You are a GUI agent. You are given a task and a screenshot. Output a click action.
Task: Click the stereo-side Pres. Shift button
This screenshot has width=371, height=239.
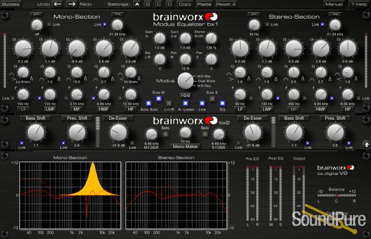pyautogui.click(x=335, y=118)
